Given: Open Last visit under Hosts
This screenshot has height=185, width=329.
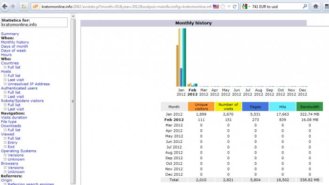Looking at the screenshot, I should point(16,80).
